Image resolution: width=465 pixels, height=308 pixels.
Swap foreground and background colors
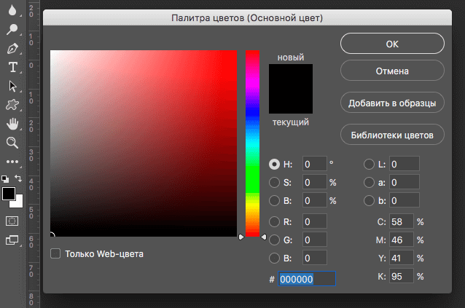[18, 178]
